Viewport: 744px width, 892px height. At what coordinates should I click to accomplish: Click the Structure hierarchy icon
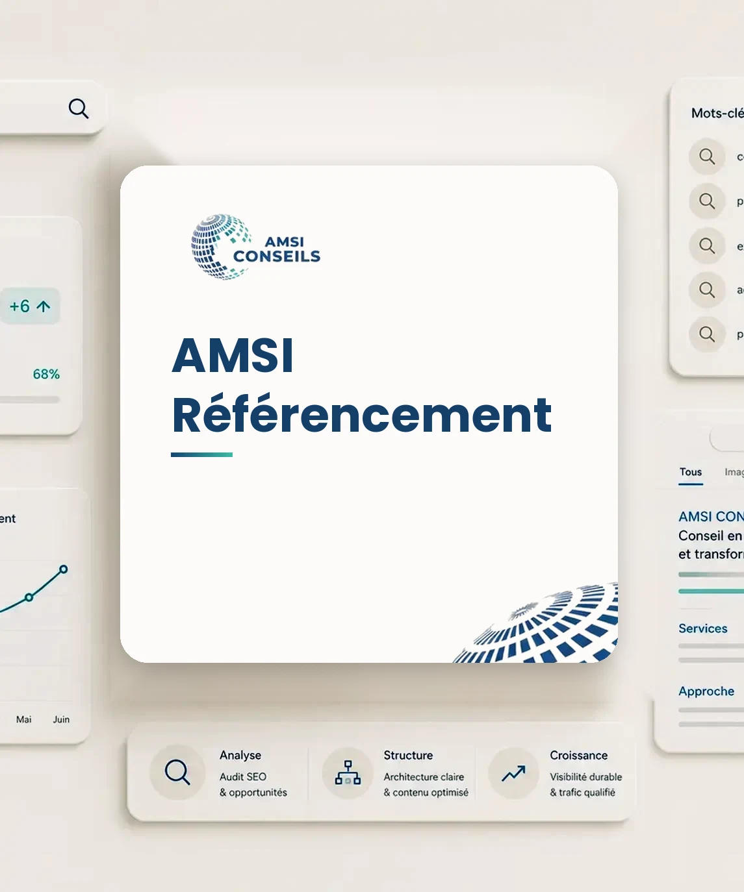(348, 773)
